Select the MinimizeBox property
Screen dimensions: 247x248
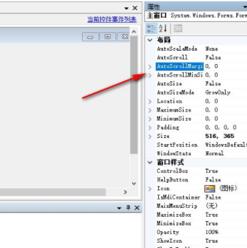[174, 223]
